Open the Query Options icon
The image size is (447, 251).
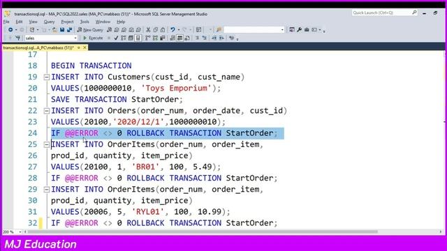pyautogui.click(x=131, y=38)
